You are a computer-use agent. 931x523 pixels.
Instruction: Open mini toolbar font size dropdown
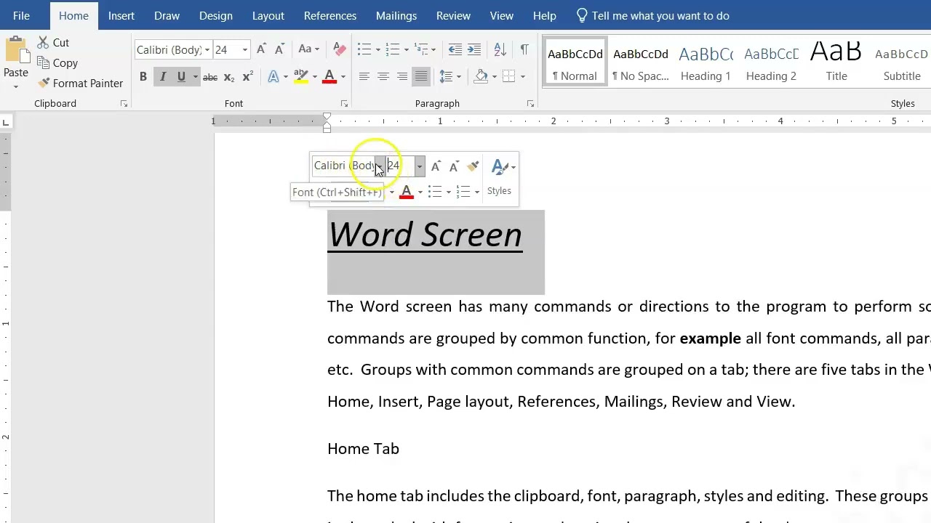pyautogui.click(x=419, y=166)
